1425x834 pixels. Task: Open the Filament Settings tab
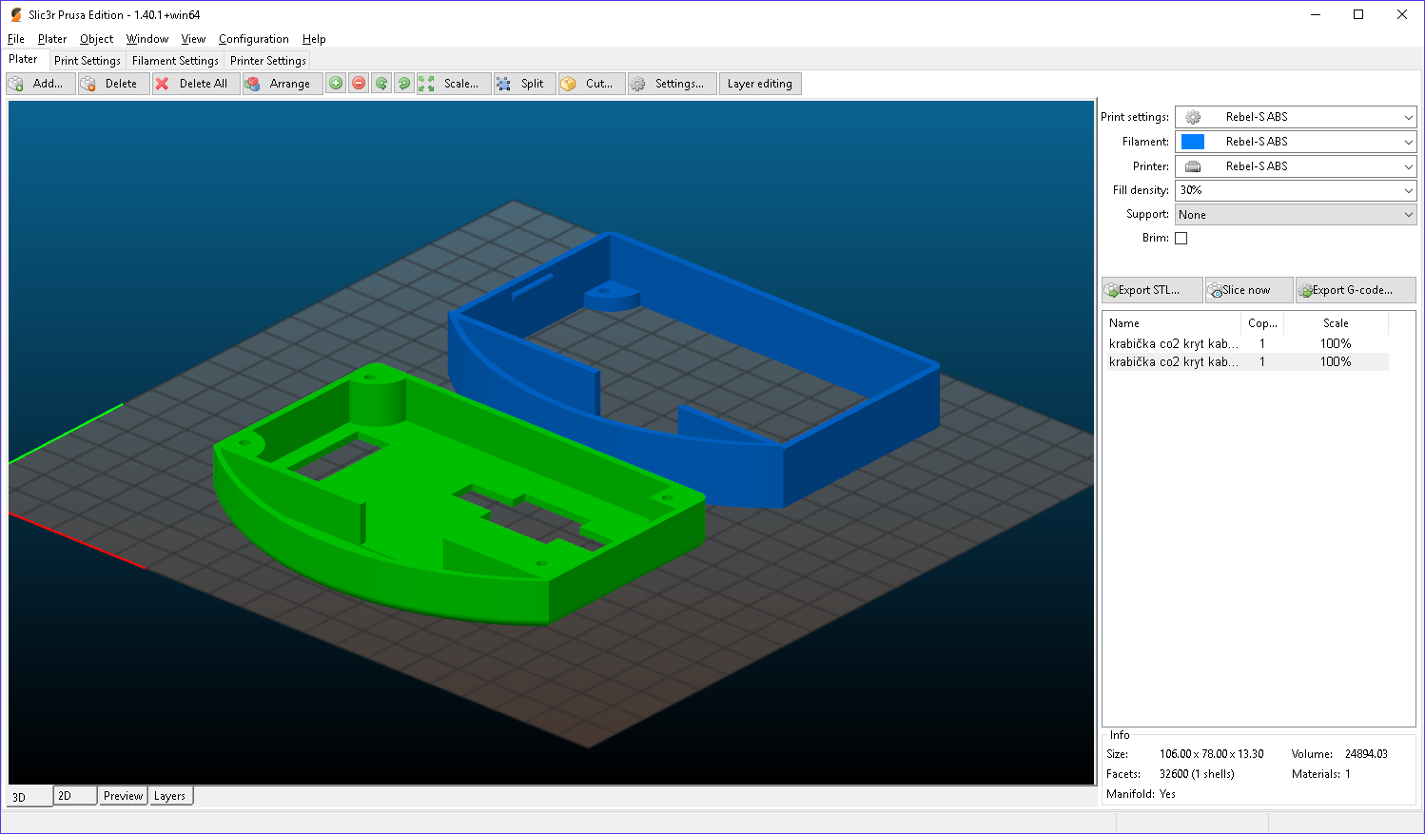tap(175, 61)
